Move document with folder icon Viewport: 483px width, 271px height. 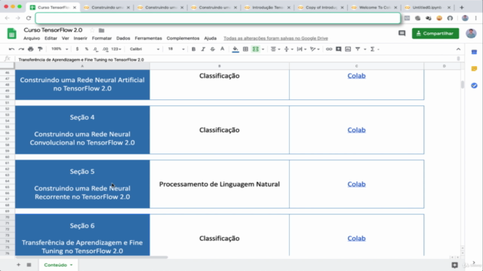101,30
